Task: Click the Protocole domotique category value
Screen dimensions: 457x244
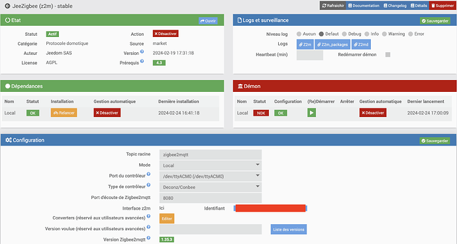Action: (x=67, y=44)
